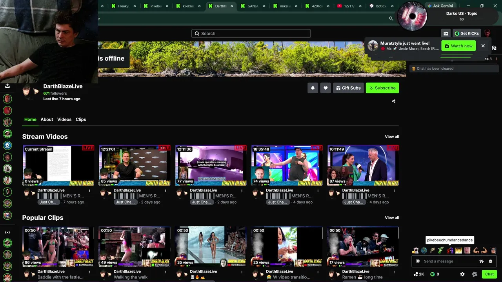Play the 86 views popular clip
This screenshot has height=282, width=502.
click(58, 246)
